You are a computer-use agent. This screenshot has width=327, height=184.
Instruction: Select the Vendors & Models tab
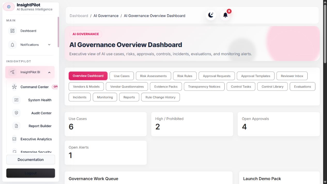coord(86,87)
